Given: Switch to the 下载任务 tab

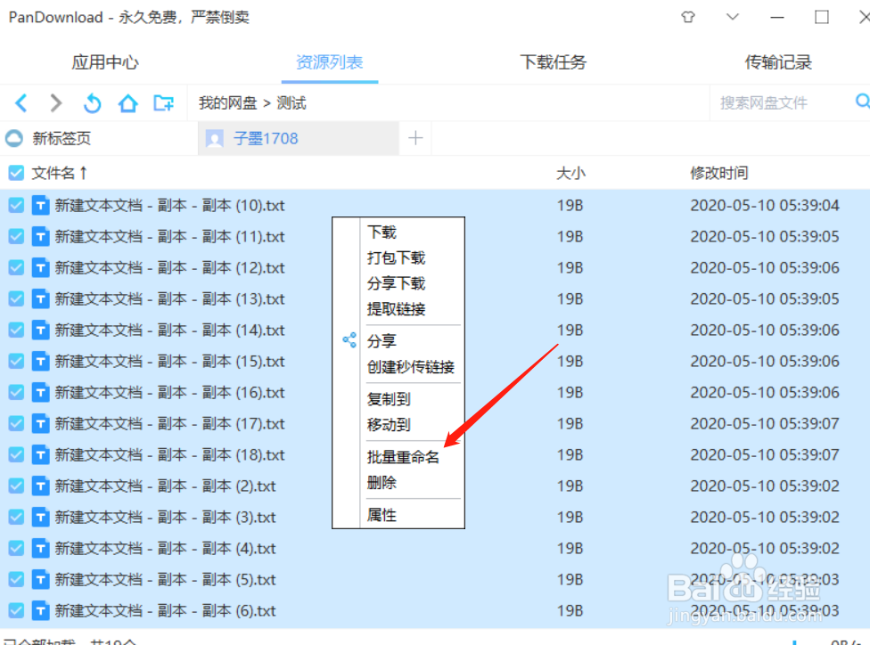Looking at the screenshot, I should tap(553, 61).
